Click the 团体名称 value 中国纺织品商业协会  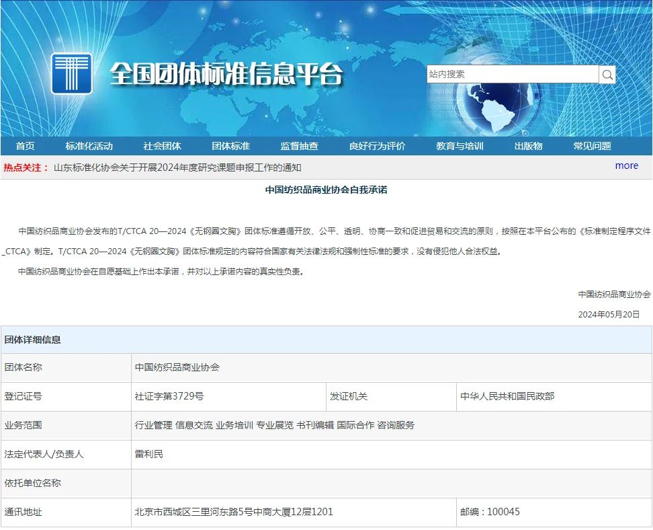point(177,367)
